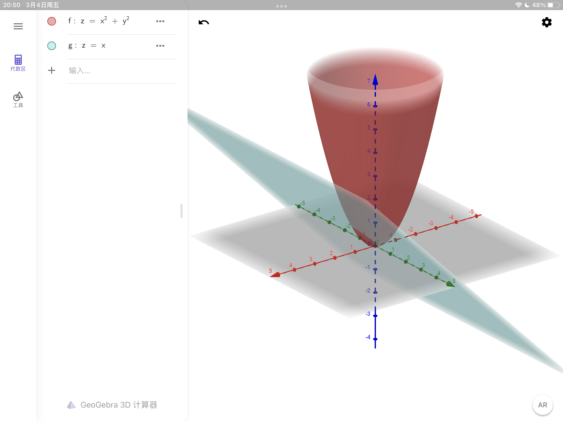Tap the AR mode button
563x422 pixels.
pos(542,405)
